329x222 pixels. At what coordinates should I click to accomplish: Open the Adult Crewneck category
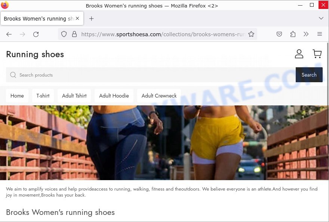[x=159, y=96]
